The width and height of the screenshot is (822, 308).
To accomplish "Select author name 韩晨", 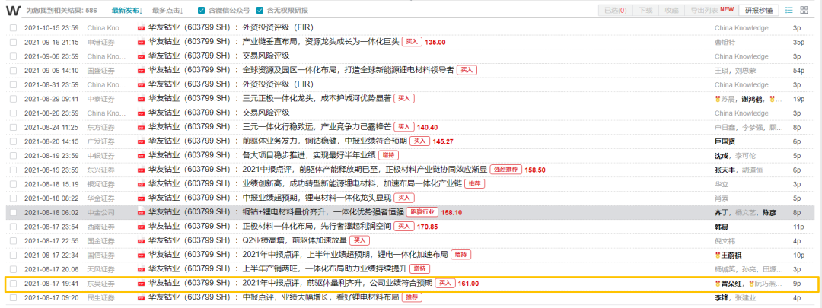I will point(722,227).
